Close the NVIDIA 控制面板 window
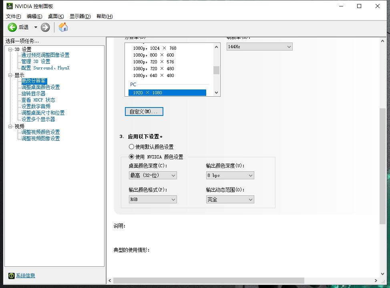The width and height of the screenshot is (390, 288). [x=378, y=6]
